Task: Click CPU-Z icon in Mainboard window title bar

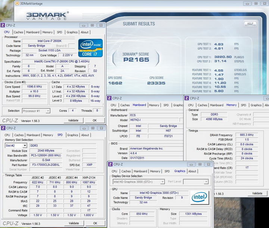Action: click(x=109, y=98)
